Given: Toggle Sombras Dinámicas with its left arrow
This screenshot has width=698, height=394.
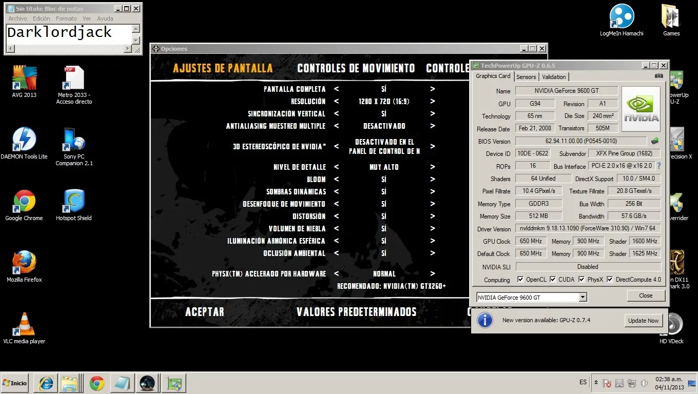Looking at the screenshot, I should [336, 191].
